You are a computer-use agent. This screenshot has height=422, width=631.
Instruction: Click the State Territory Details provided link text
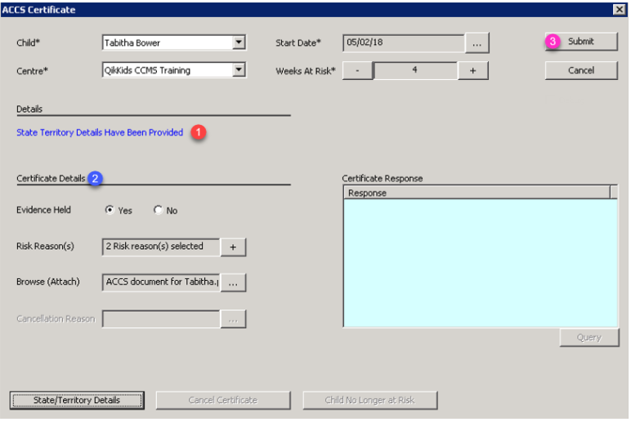pyautogui.click(x=100, y=132)
